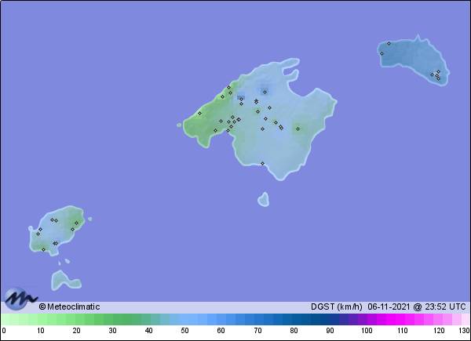
Task: Pick the green swatch above the 30 label
Action: coord(112,319)
